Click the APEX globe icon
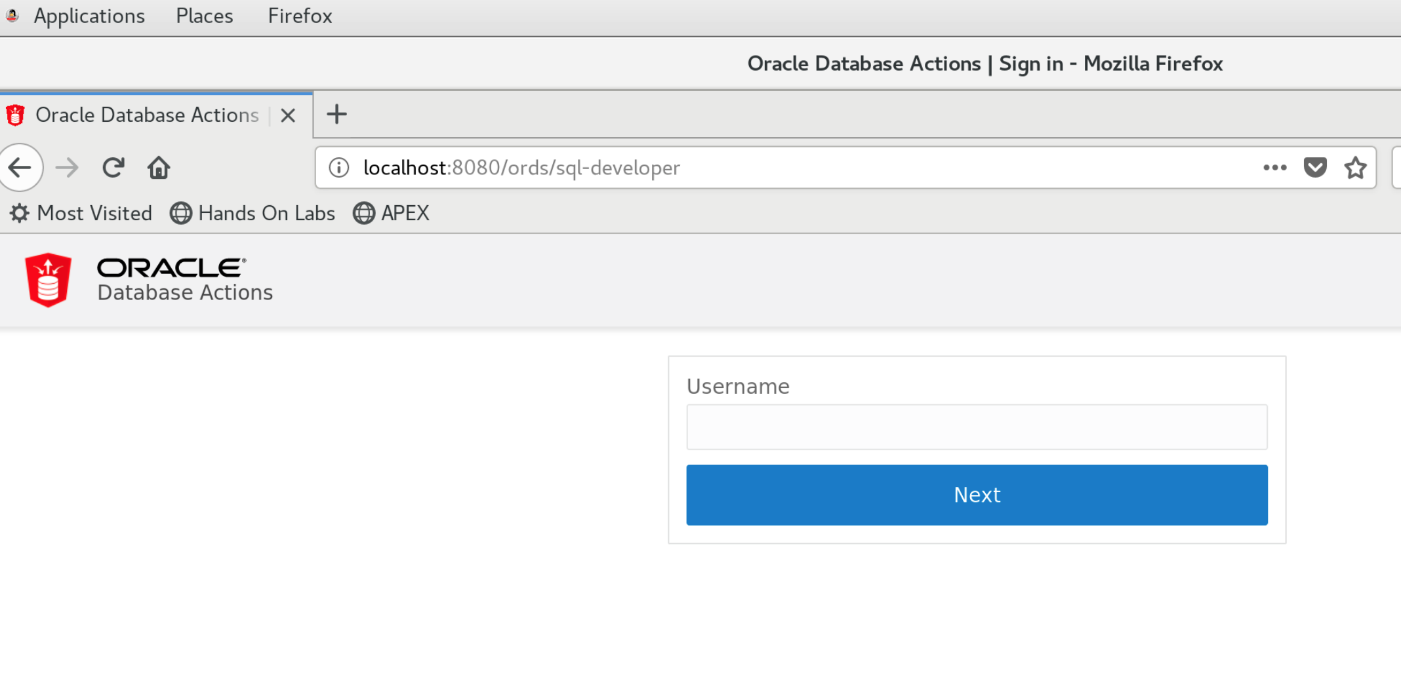This screenshot has height=679, width=1401. pyautogui.click(x=364, y=213)
